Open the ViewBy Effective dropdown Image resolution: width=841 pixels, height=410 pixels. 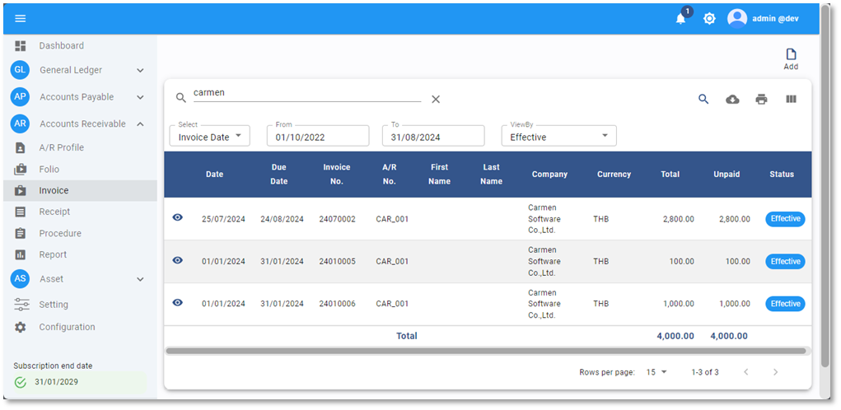(x=558, y=137)
